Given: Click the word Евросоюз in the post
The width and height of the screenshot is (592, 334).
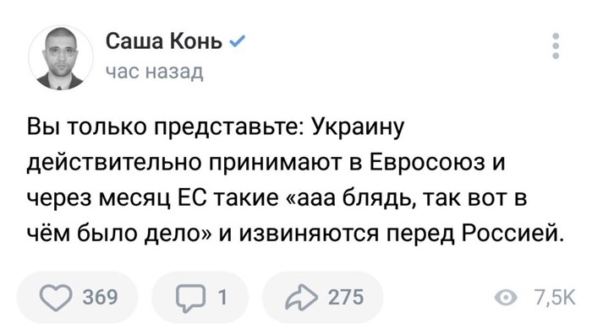Looking at the screenshot, I should tap(426, 163).
